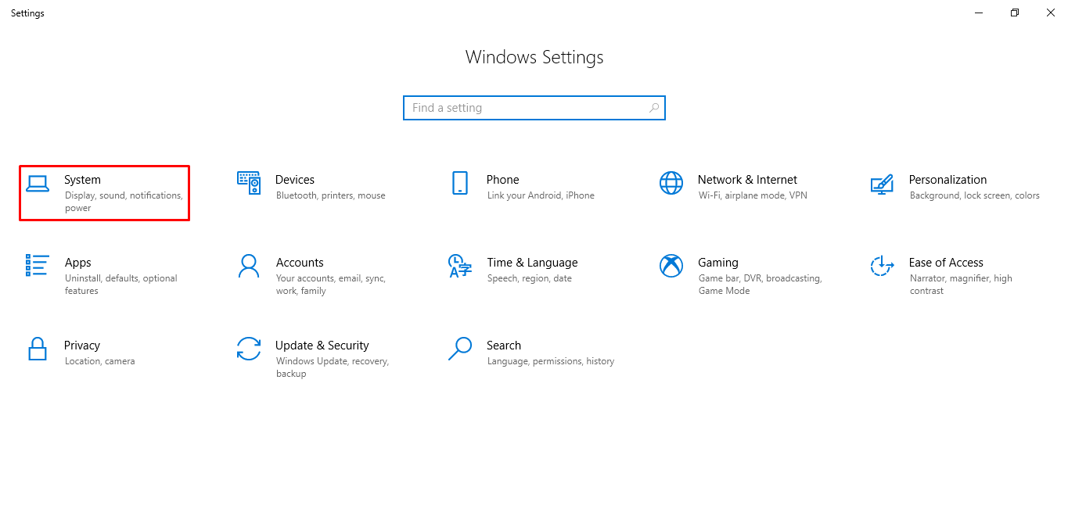
Task: Click 'Narrator, magnifier, high contrast' description
Action: [961, 285]
